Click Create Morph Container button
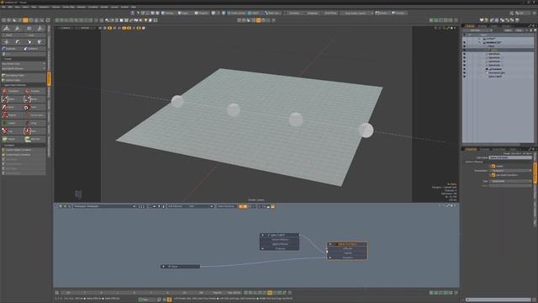The image size is (538, 303). click(x=24, y=155)
